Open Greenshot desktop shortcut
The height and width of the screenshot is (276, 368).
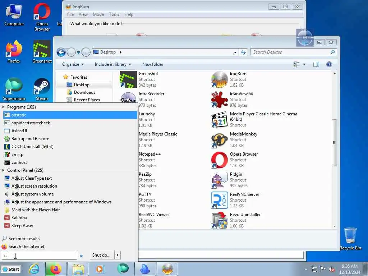coord(42,52)
